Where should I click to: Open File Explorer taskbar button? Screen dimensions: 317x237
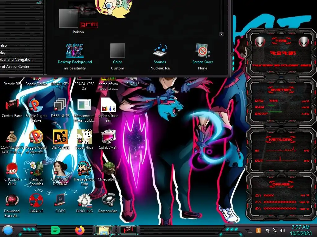(104, 230)
